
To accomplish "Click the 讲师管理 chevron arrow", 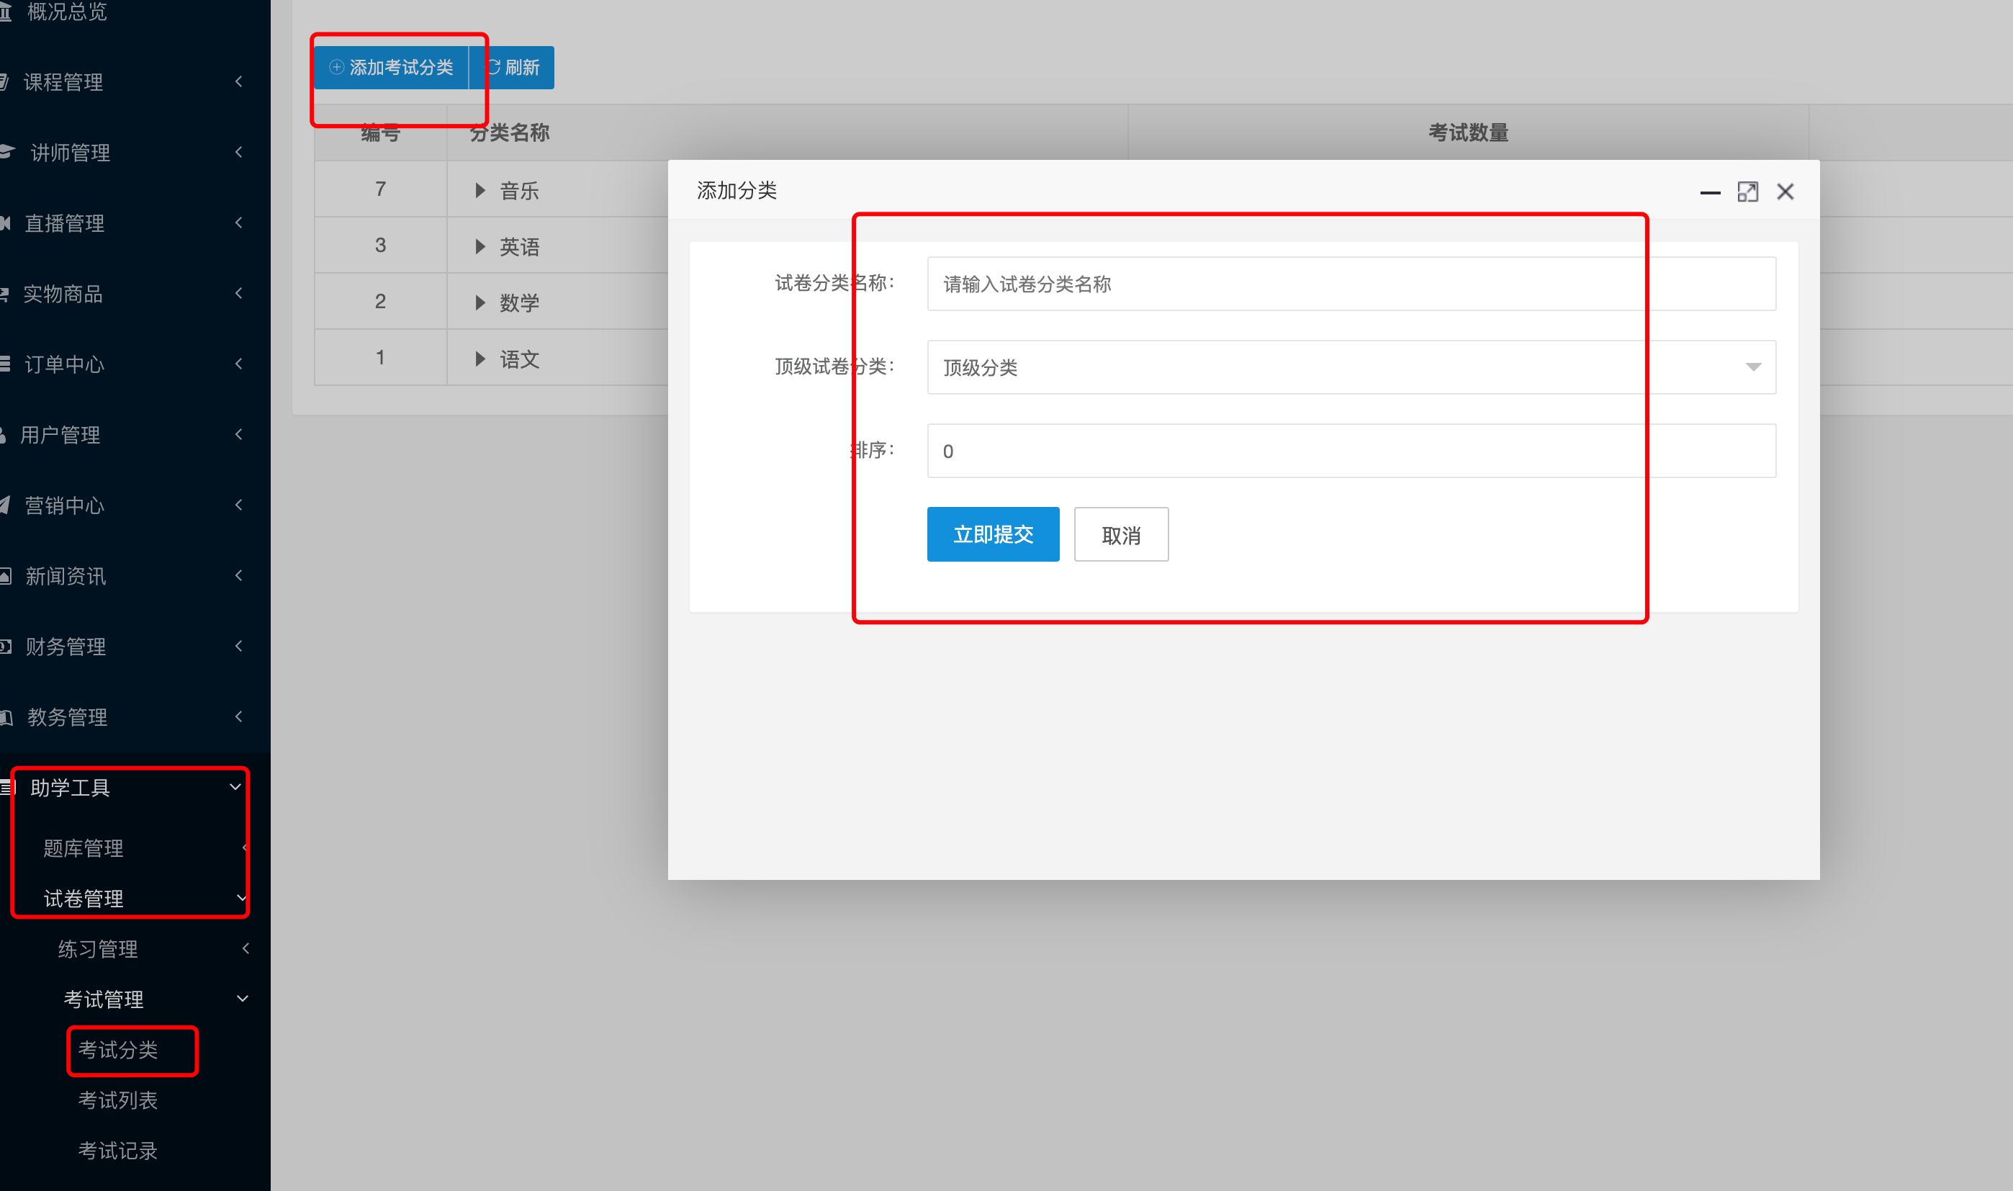I will pyautogui.click(x=238, y=153).
